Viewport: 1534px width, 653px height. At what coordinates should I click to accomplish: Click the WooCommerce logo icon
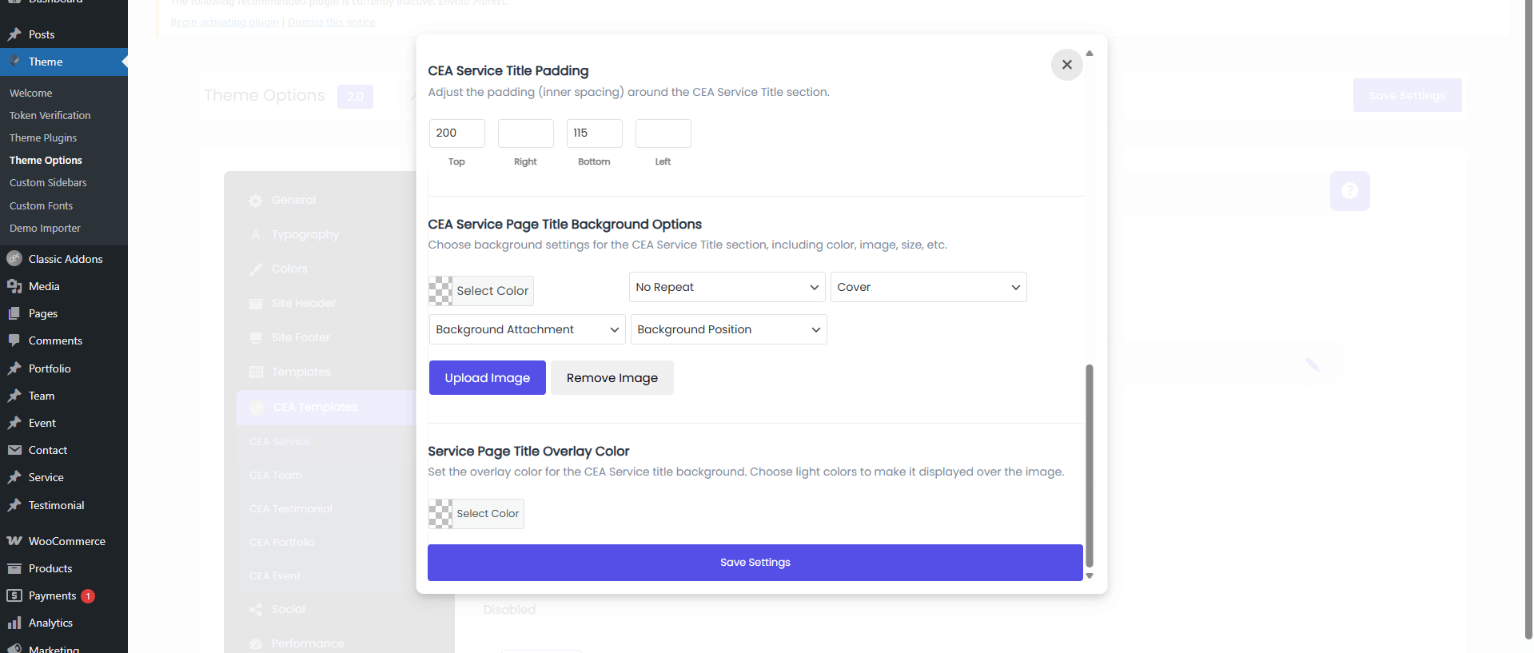point(14,541)
